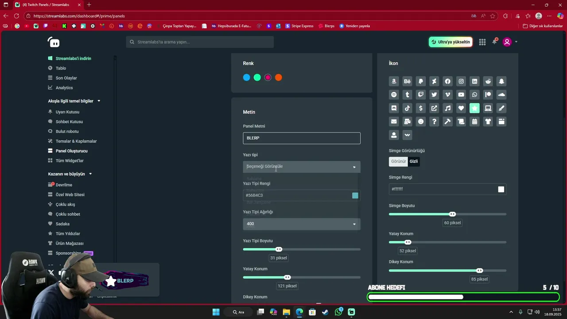
Task: Click Ultra'ya yükseltin button
Action: point(450,42)
